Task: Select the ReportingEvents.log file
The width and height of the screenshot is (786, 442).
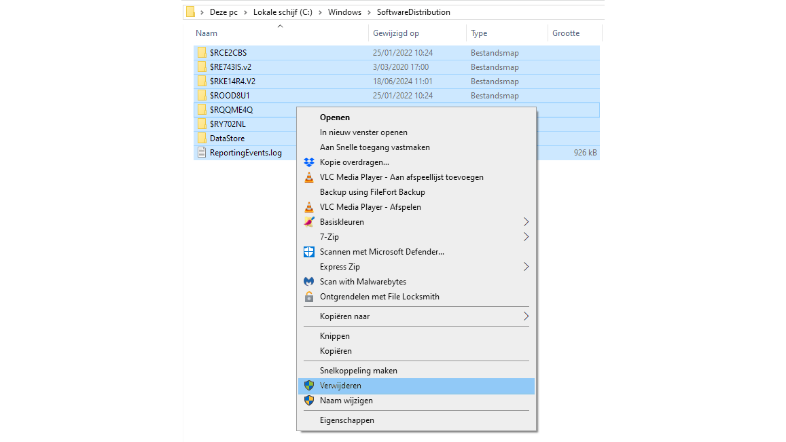Action: (x=245, y=153)
